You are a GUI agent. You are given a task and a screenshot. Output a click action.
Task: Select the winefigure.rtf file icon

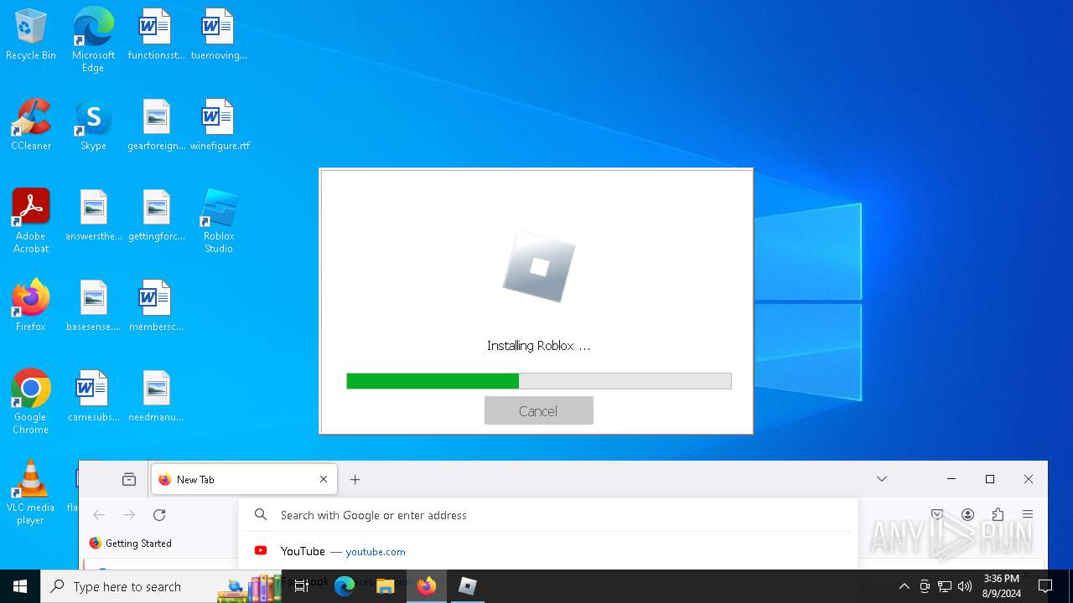click(x=219, y=126)
